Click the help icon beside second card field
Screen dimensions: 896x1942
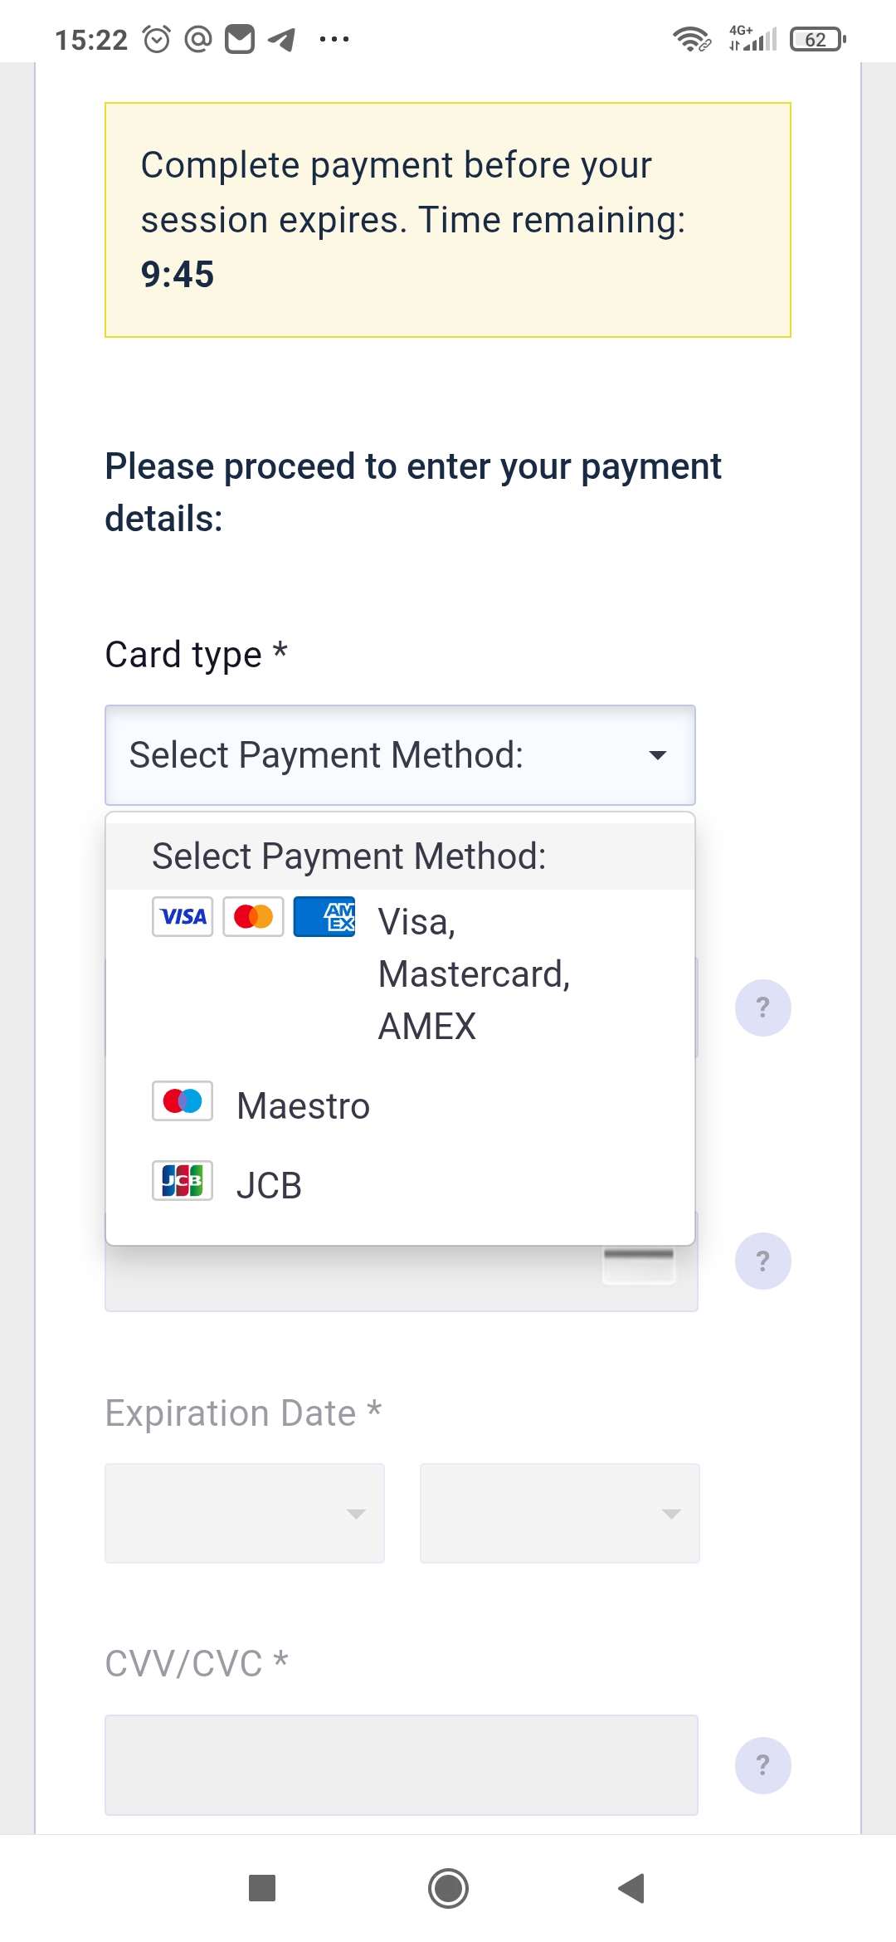click(x=763, y=1261)
